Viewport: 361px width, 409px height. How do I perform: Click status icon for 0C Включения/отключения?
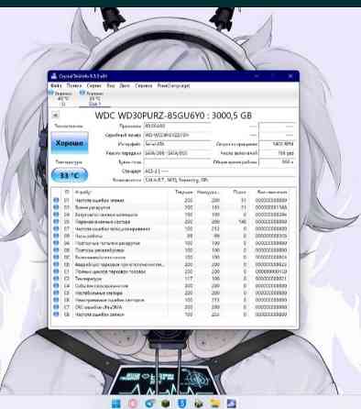(56, 258)
